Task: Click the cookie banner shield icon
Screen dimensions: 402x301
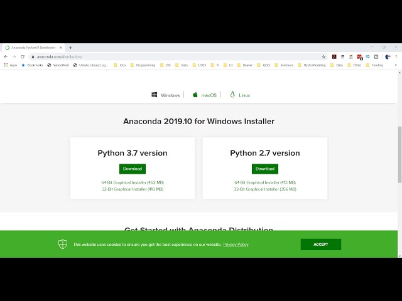Action: (63, 244)
